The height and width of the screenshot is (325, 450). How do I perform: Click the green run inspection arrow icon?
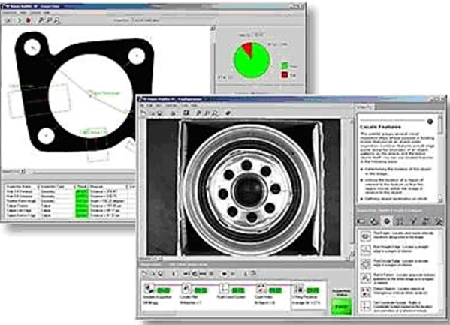click(19, 20)
